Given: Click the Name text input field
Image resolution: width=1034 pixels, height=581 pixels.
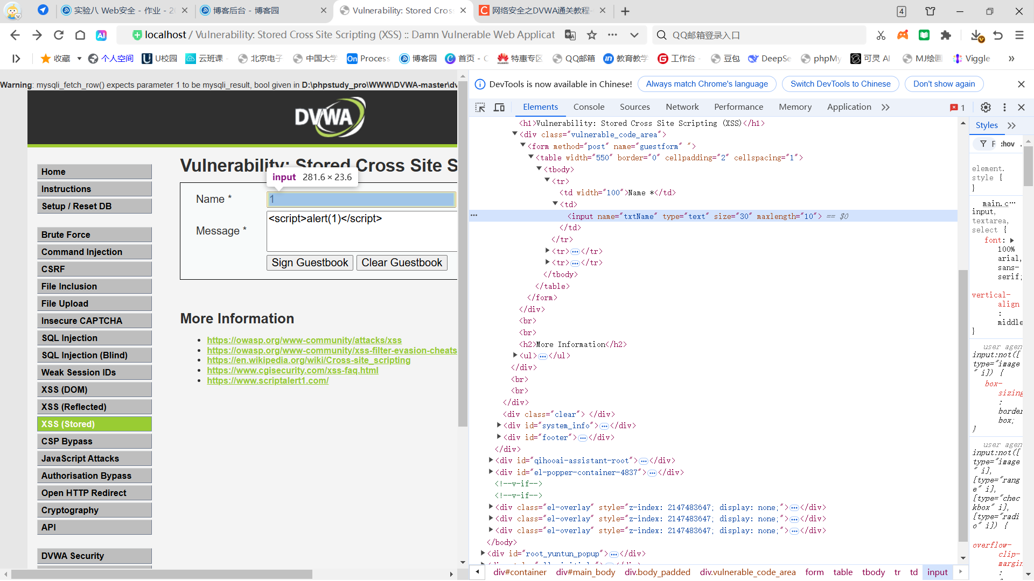Looking at the screenshot, I should [361, 199].
